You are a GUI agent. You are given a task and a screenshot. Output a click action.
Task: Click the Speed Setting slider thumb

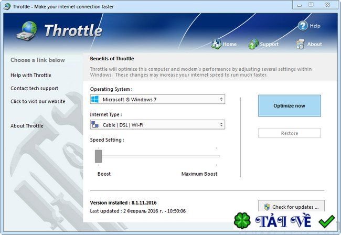pyautogui.click(x=98, y=156)
